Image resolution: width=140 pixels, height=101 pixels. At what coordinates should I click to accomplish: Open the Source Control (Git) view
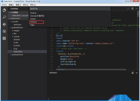click(x=4, y=24)
